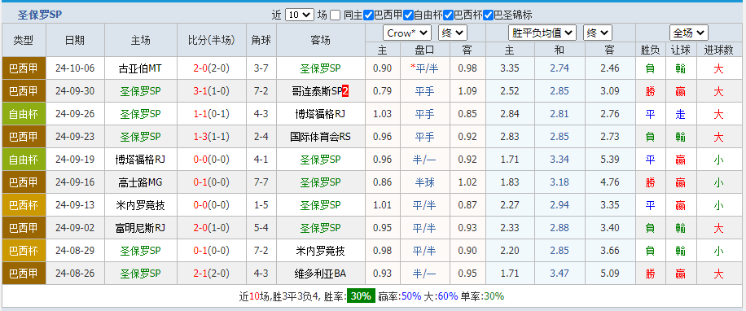Open the 胜平负均值 dropdown

[x=542, y=33]
